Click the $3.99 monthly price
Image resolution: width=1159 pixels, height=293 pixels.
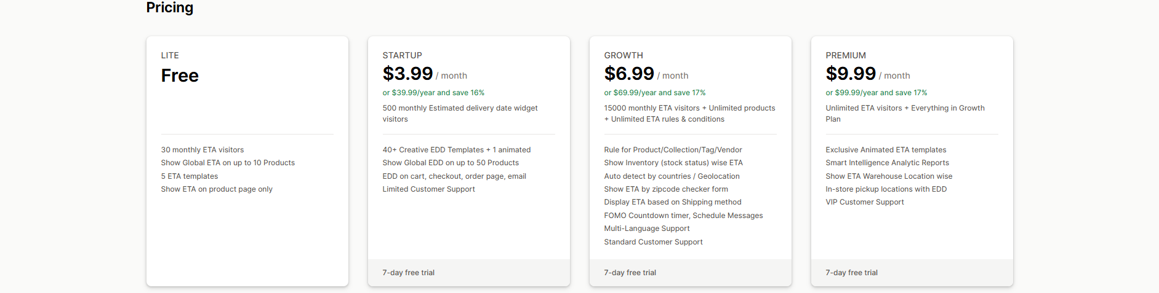[407, 74]
